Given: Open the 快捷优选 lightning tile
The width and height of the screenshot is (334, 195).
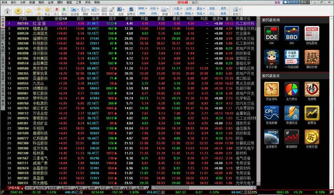Looking at the screenshot, I should [x=291, y=113].
